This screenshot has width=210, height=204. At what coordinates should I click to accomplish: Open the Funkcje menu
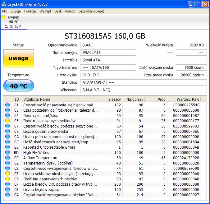30,11
